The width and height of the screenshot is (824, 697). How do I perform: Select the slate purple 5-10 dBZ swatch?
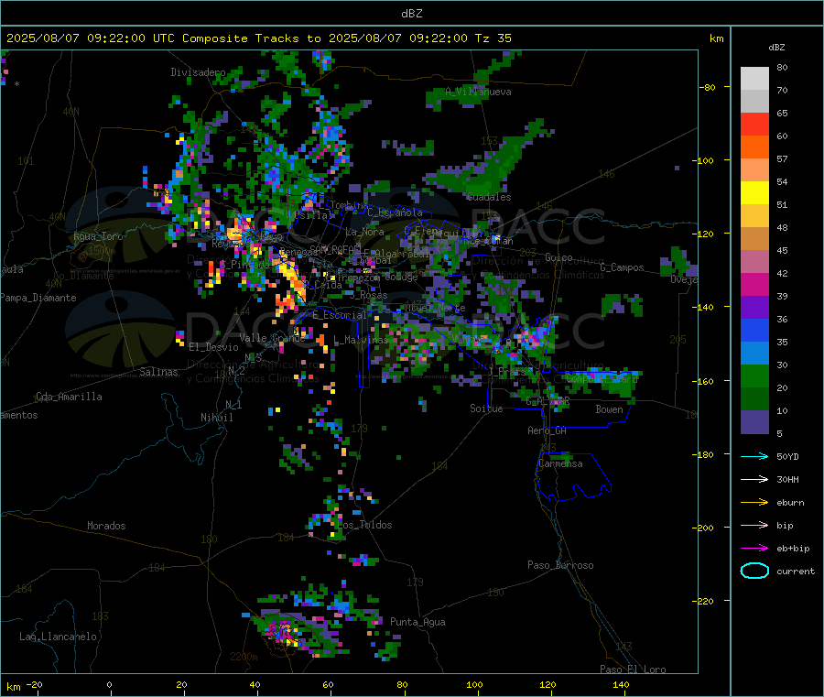754,422
